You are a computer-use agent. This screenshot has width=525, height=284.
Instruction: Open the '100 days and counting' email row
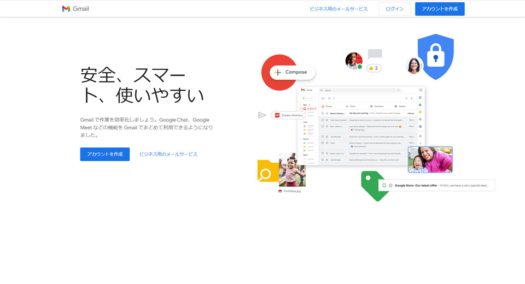(x=367, y=114)
